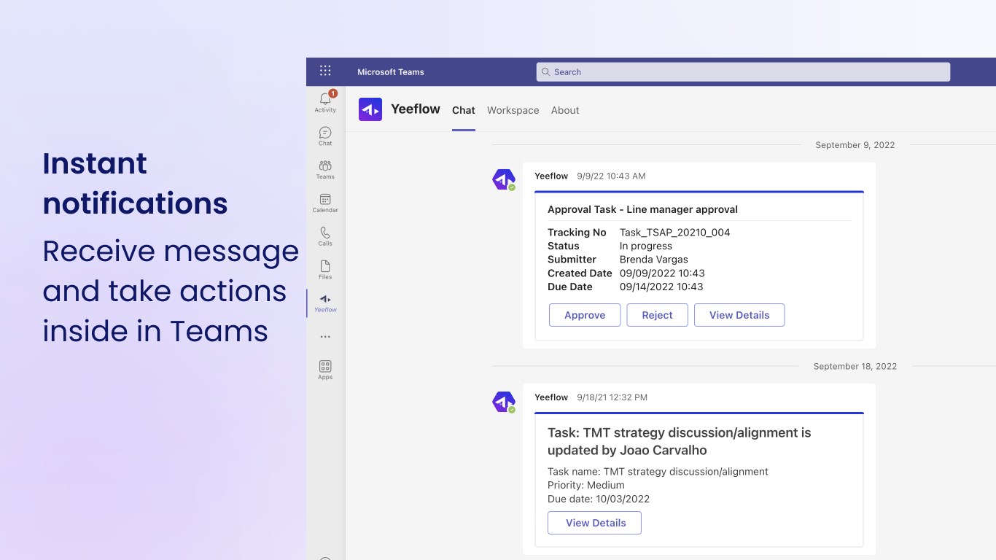The image size is (996, 560).
Task: Click the TMT strategy discussion card title
Action: pos(680,441)
